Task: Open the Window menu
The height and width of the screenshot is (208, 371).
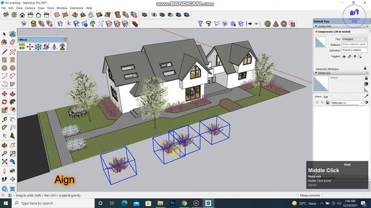Action: coord(62,8)
